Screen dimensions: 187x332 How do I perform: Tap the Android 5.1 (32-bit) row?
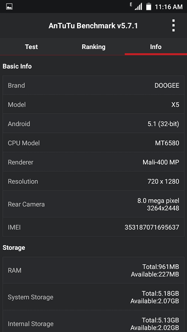(x=93, y=124)
